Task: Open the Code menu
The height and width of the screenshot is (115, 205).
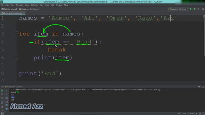Action: pyautogui.click(x=27, y=5)
